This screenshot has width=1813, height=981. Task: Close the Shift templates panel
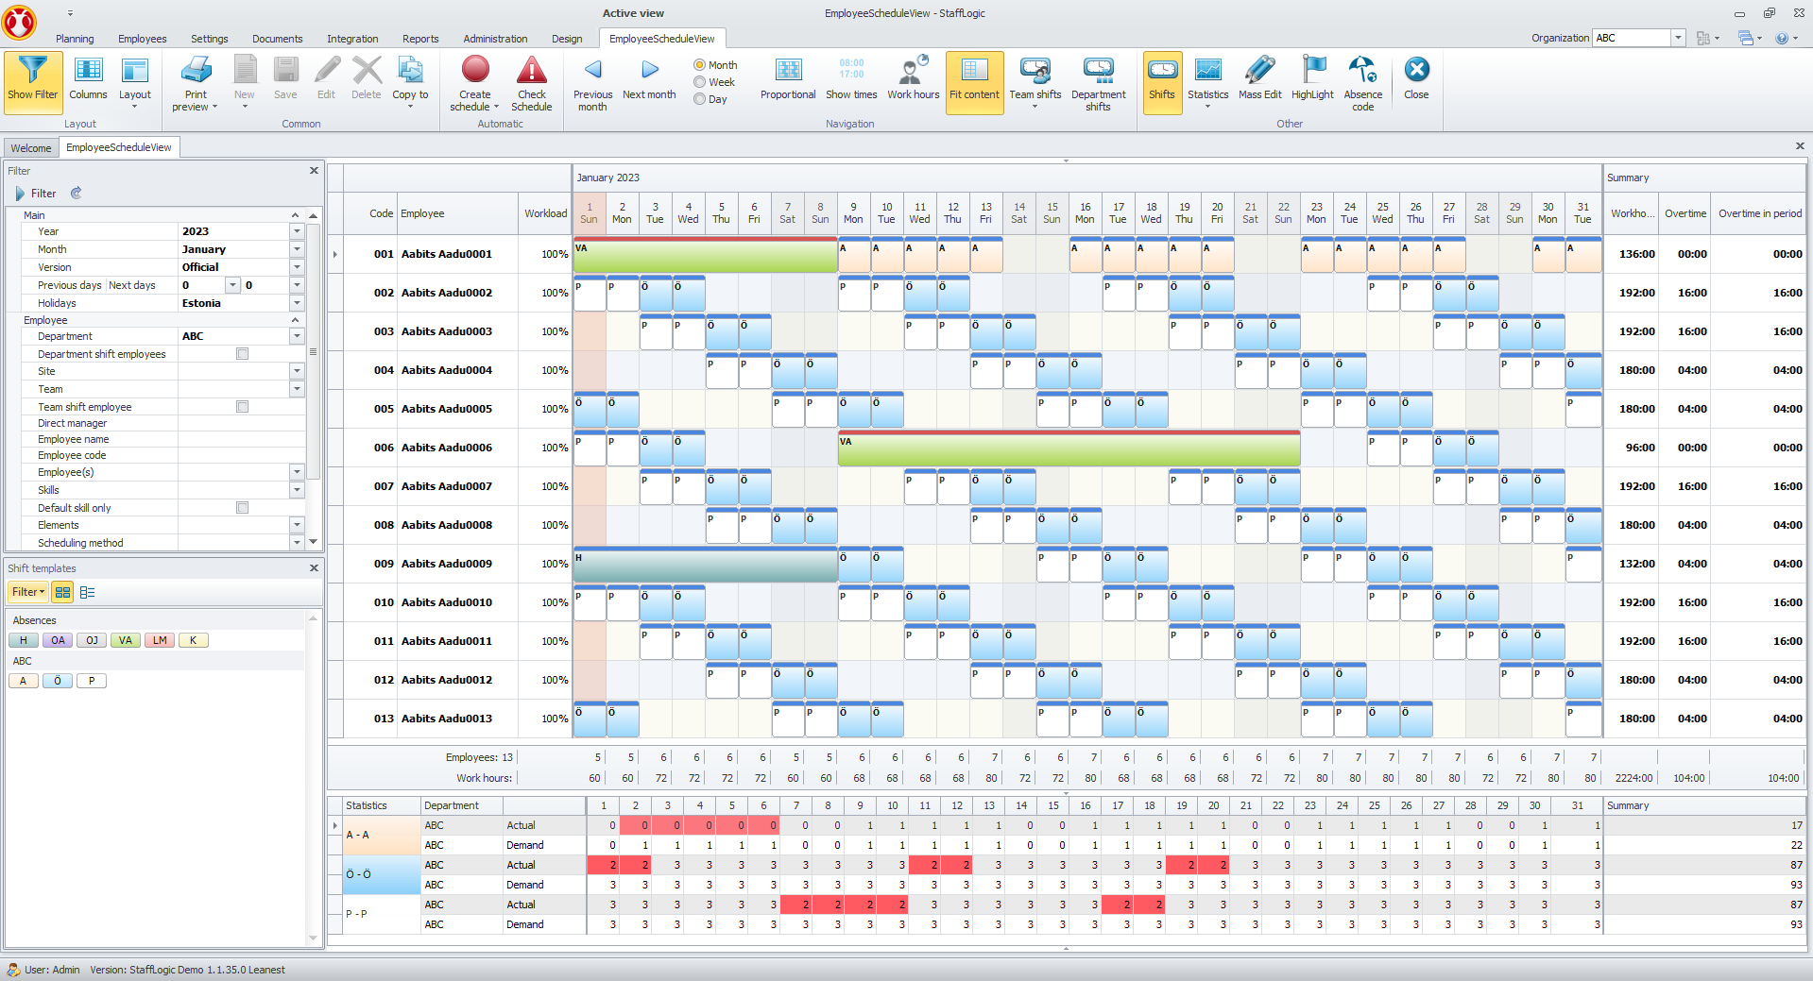click(314, 568)
